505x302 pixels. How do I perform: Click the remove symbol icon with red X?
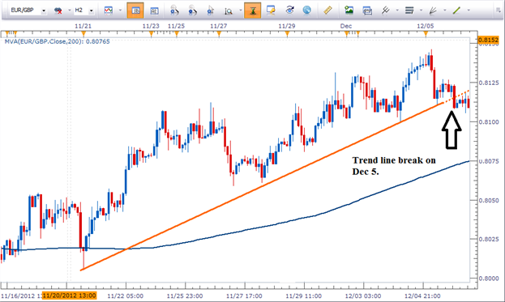coord(58,11)
